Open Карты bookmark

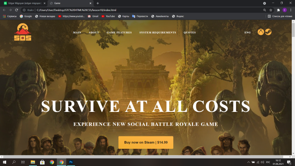click(124, 16)
